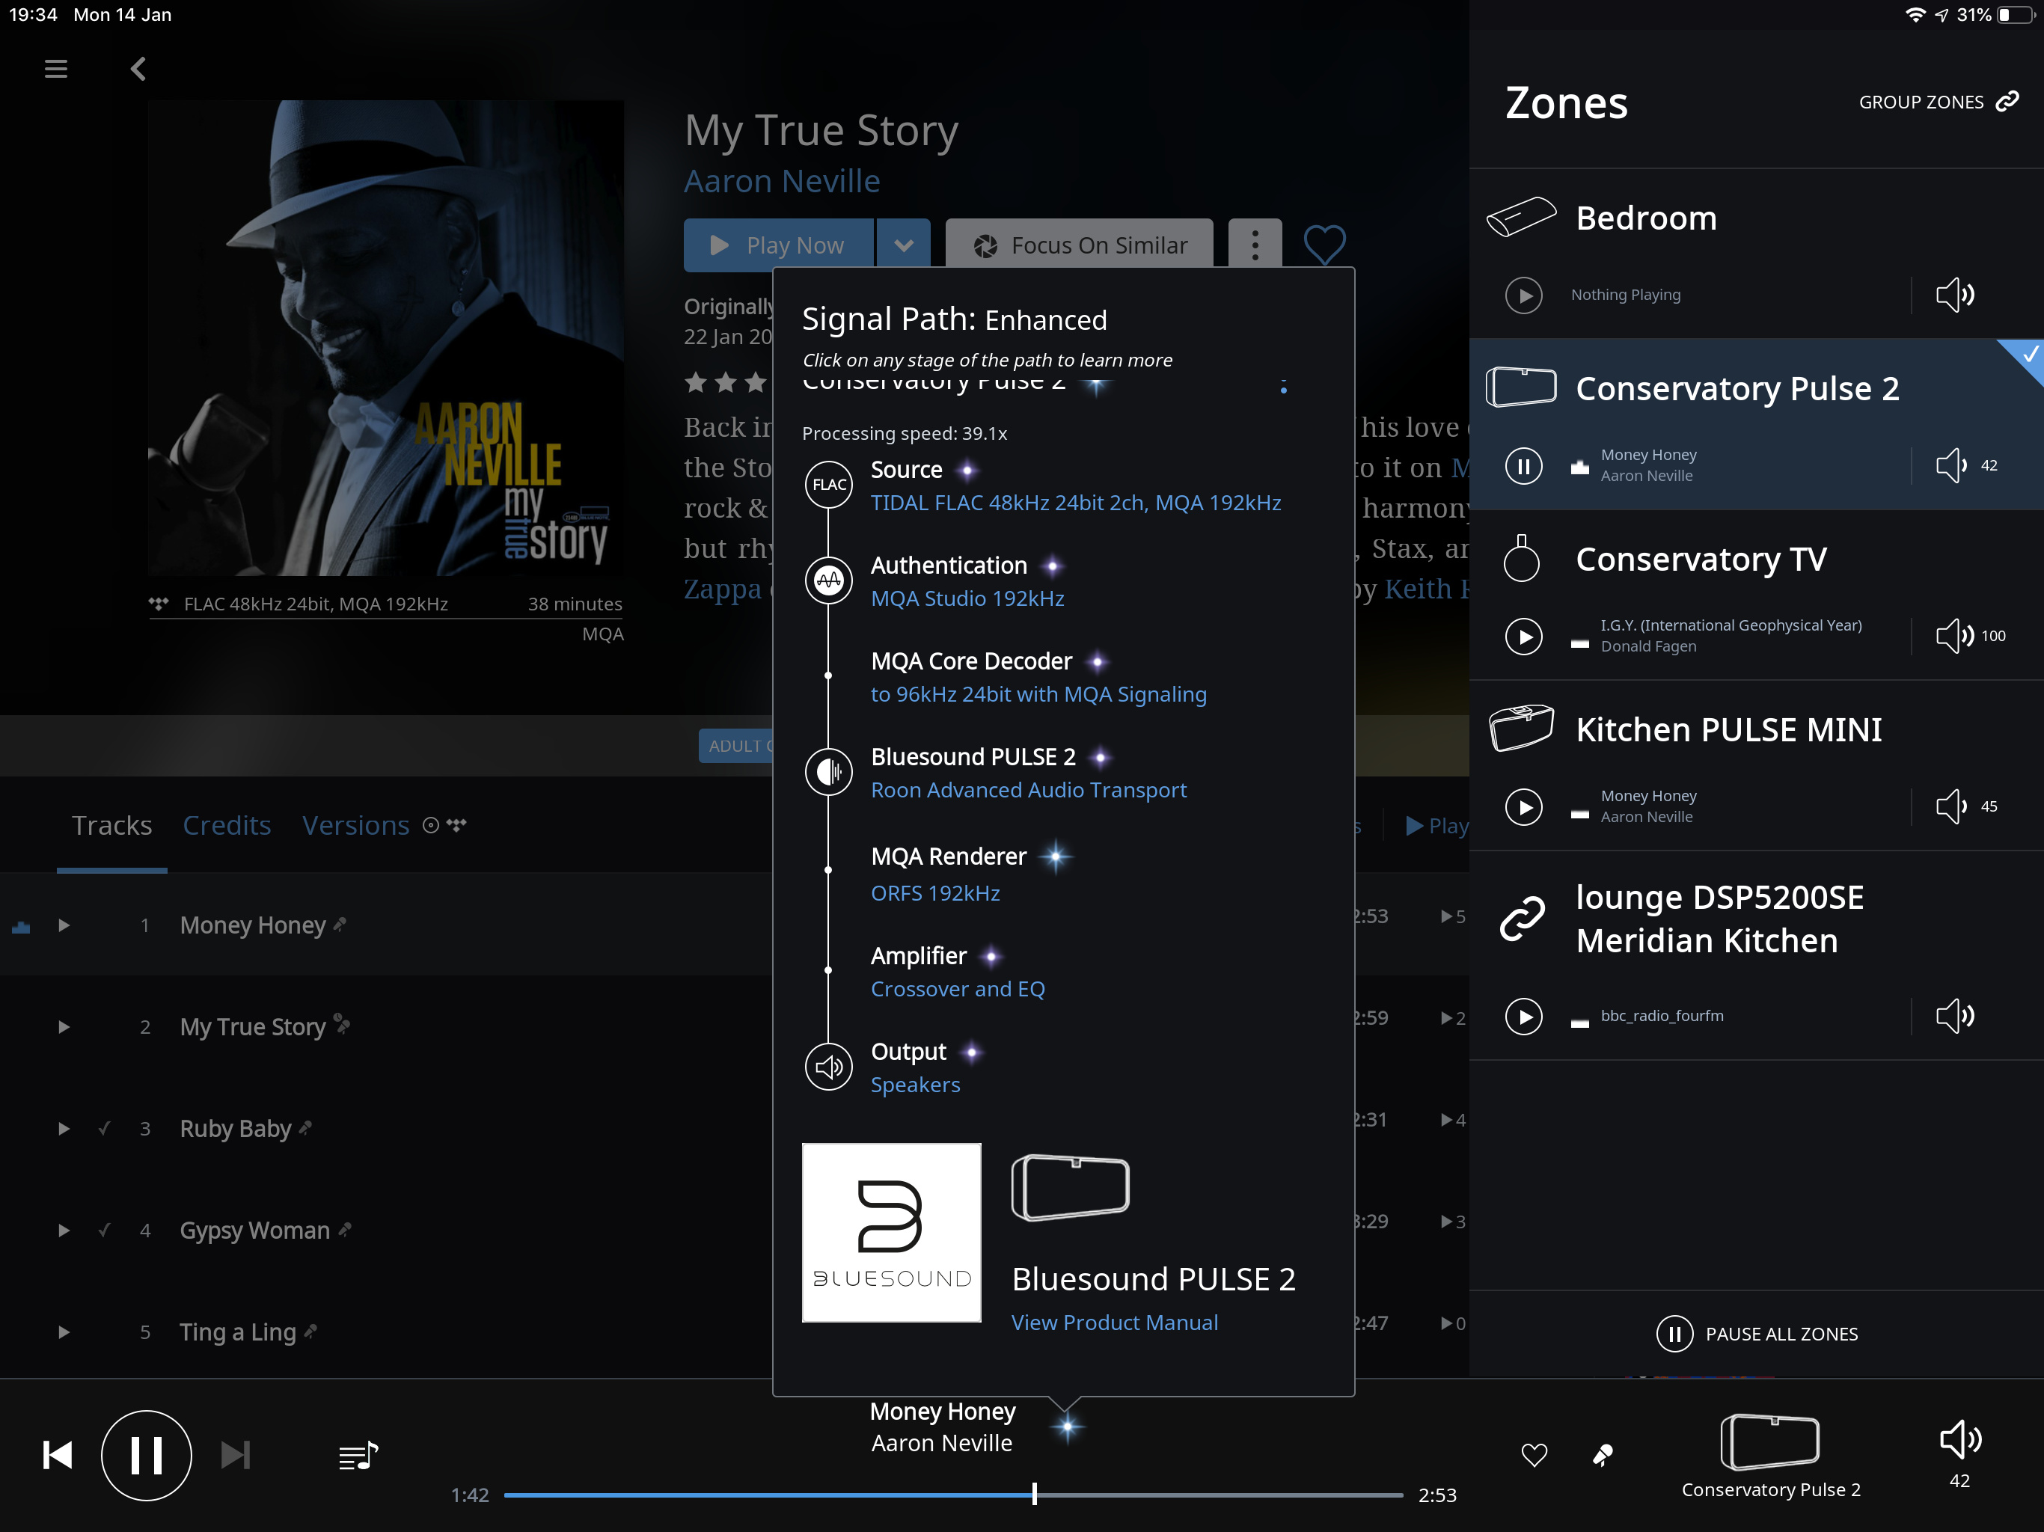Click the heart icon in the playback bar

[x=1534, y=1454]
